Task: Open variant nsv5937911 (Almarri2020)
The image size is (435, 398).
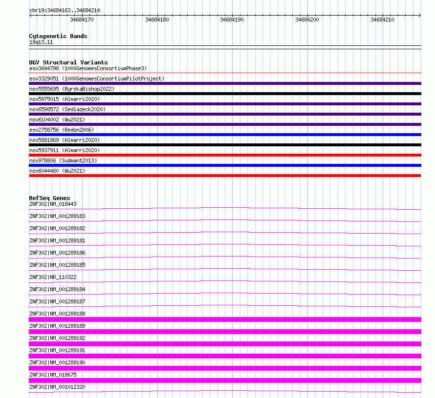Action: pyautogui.click(x=65, y=150)
